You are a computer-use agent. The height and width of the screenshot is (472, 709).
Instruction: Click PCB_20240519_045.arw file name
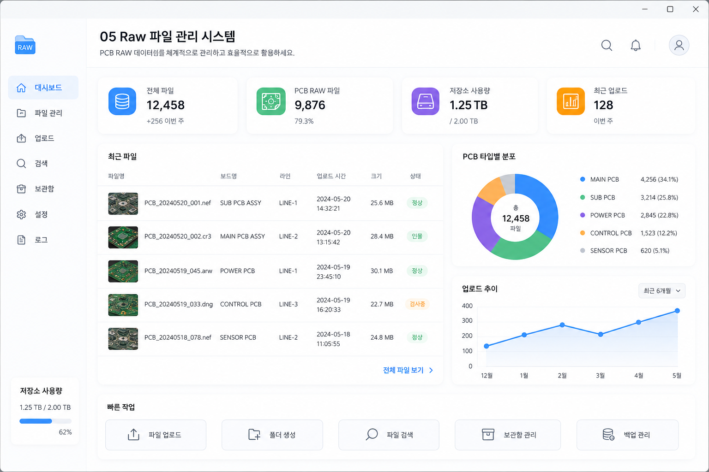[178, 271]
